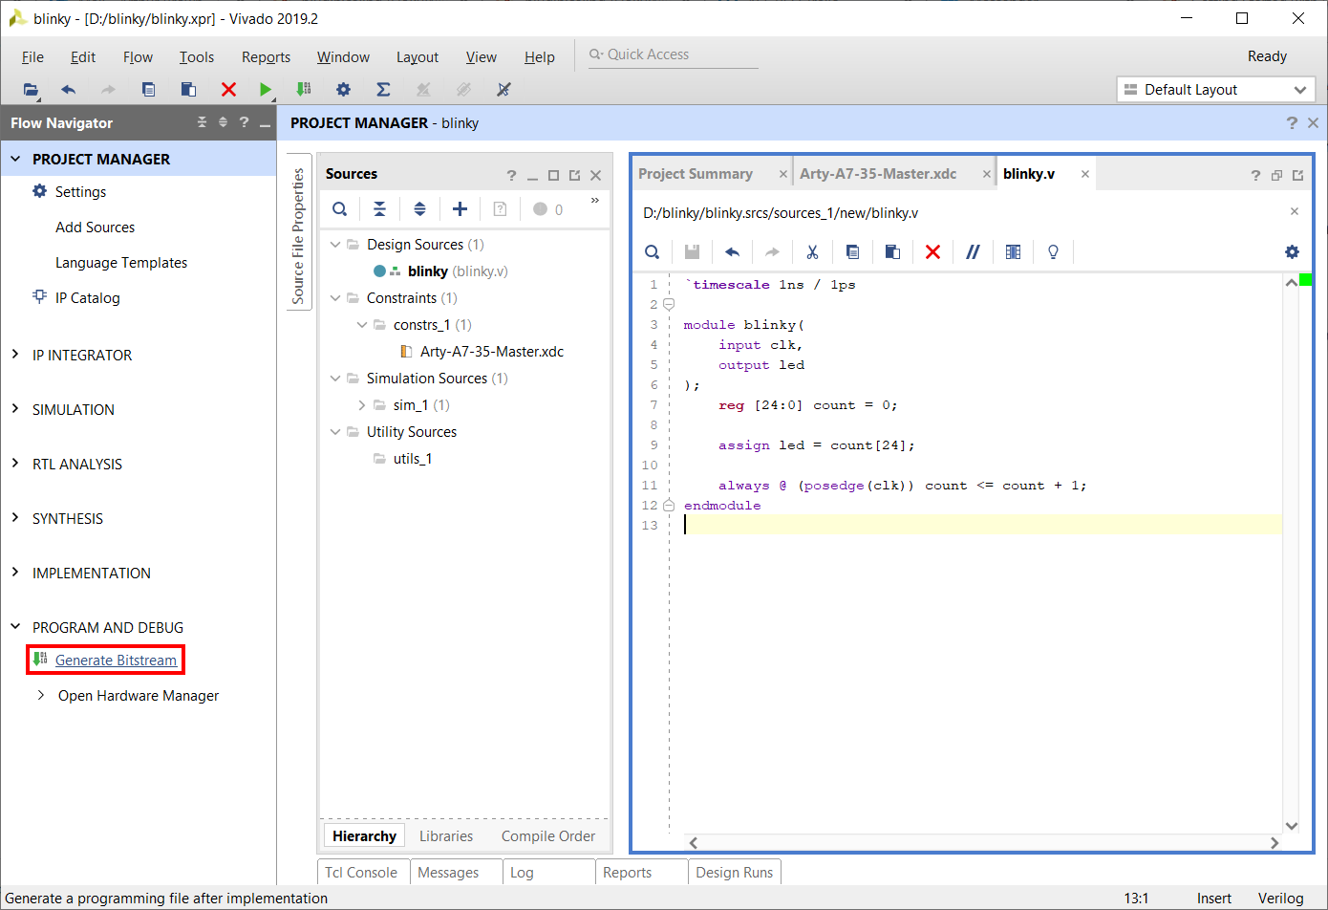The image size is (1328, 910).
Task: Add sources with the plus icon
Action: [460, 209]
